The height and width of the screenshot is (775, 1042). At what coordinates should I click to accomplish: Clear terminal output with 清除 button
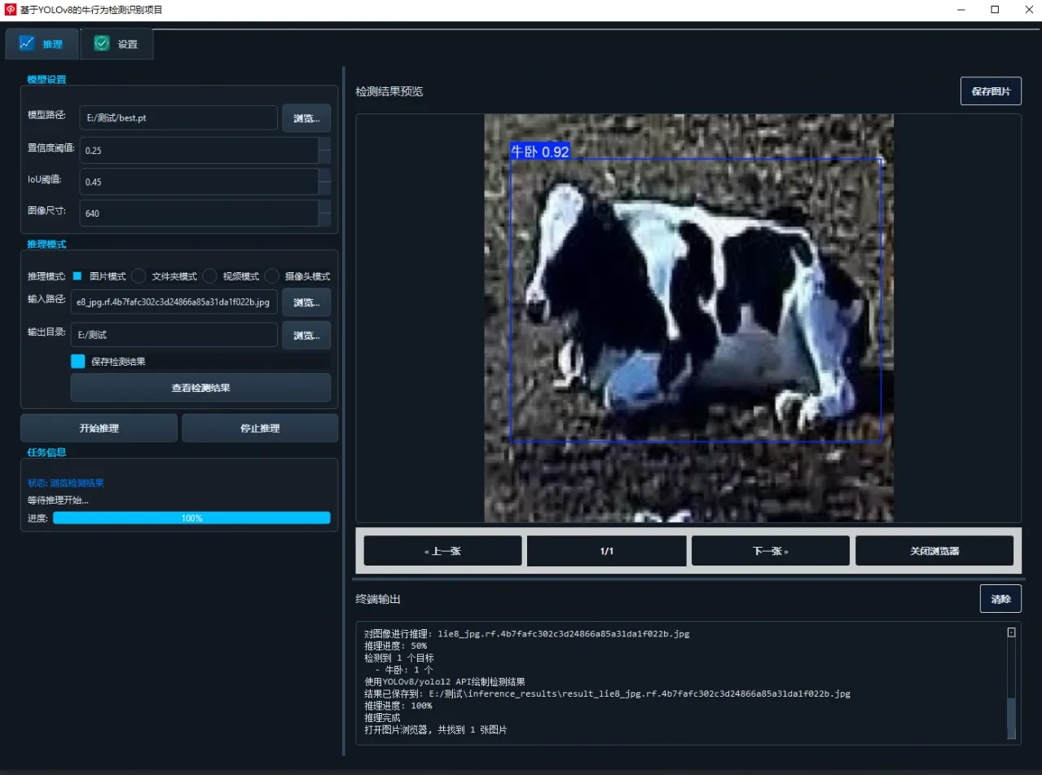[x=1000, y=599]
